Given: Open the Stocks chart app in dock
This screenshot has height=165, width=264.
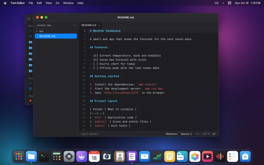Looking at the screenshot, I should click(x=157, y=157).
